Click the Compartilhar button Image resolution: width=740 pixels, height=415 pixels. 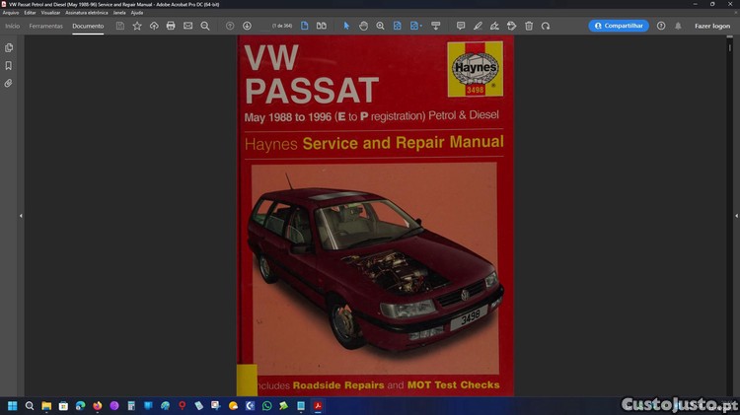pos(619,26)
